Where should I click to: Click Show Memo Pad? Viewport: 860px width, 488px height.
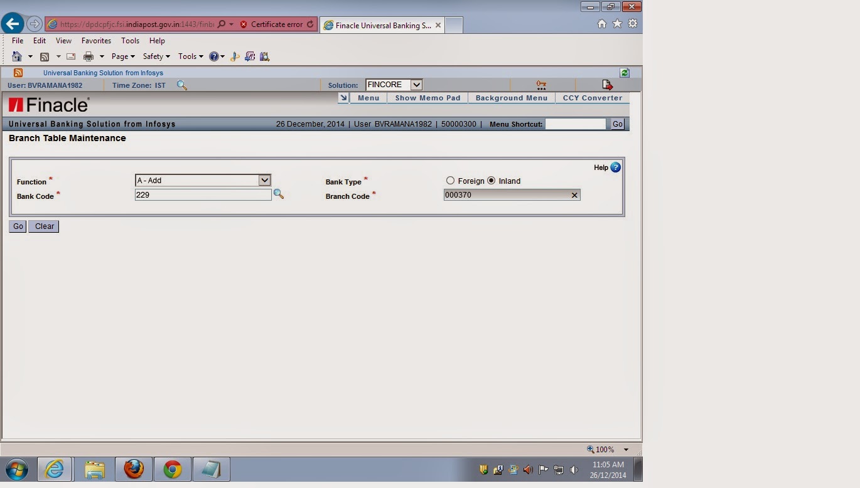427,98
